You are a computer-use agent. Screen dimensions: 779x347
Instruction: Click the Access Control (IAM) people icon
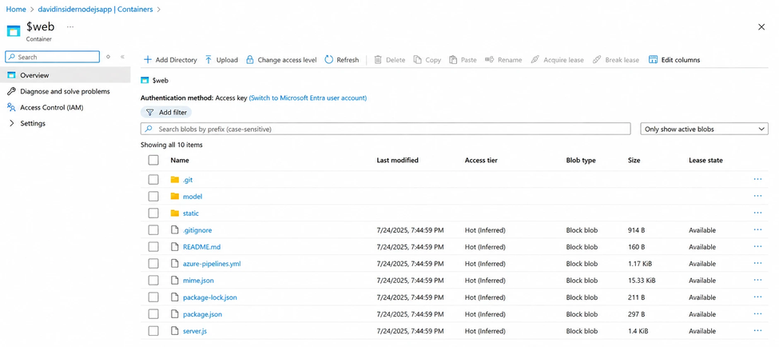[x=11, y=107]
